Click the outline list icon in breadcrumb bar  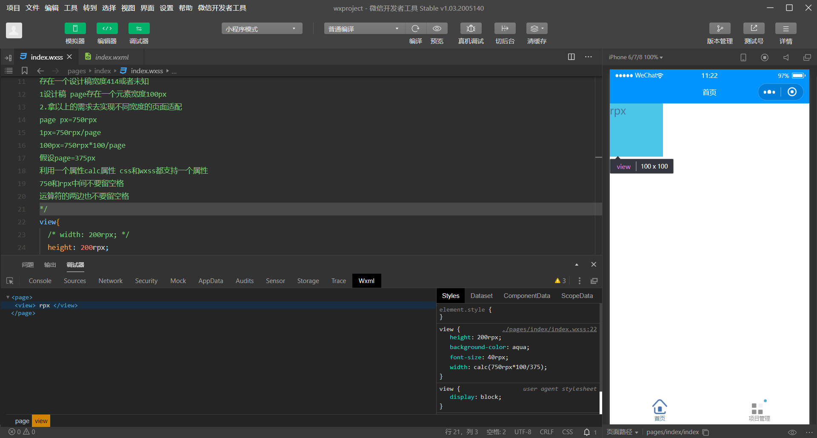(x=9, y=71)
